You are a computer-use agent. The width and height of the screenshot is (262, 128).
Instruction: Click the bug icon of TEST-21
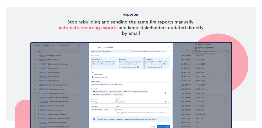39,55
